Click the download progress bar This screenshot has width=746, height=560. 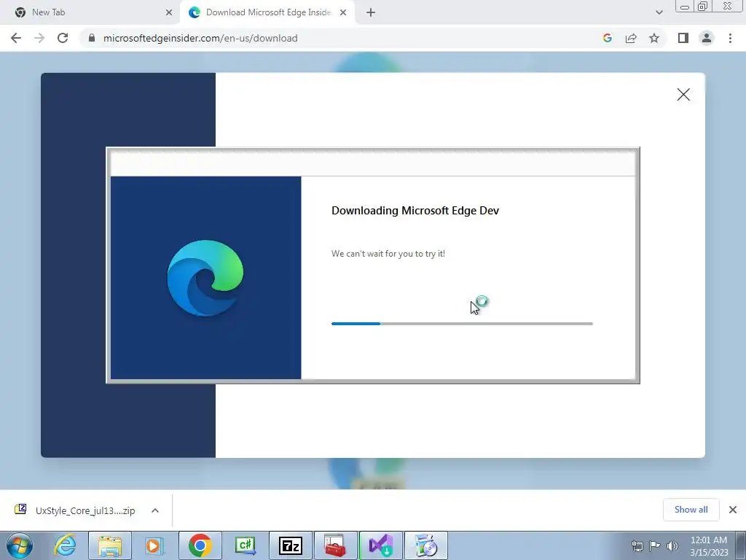(x=462, y=324)
